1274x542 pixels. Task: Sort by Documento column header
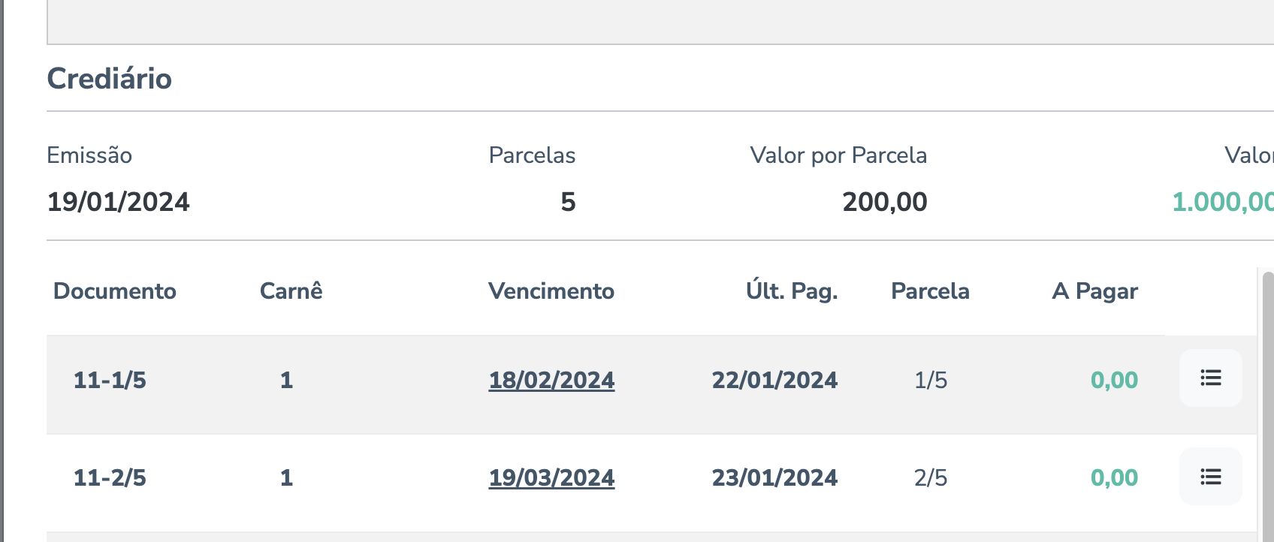pyautogui.click(x=115, y=291)
